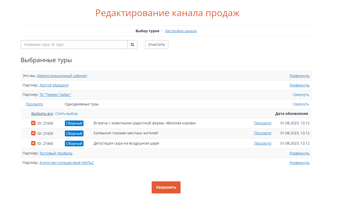Screen dimensions: 347x197
Task: Uncheck the tour ID: 27458 checkbox
Action: click(x=33, y=123)
